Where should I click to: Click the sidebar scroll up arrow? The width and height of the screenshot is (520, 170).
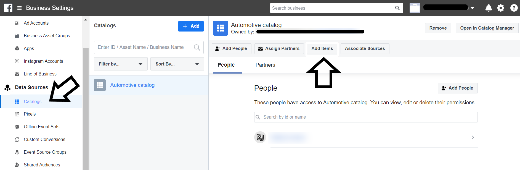[x=86, y=20]
